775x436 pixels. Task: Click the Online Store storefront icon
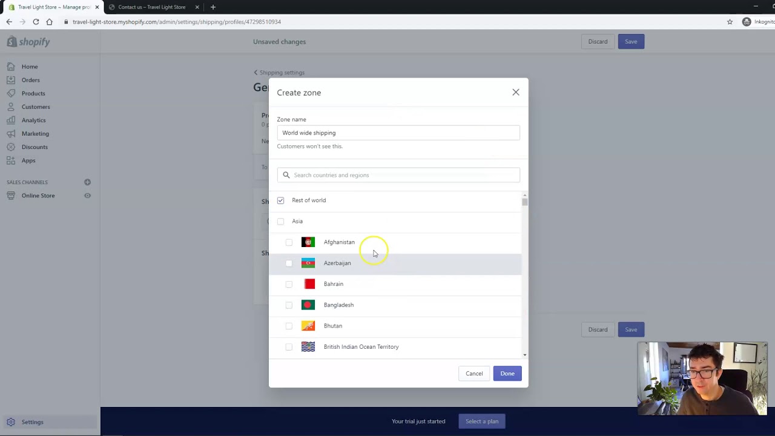11,196
